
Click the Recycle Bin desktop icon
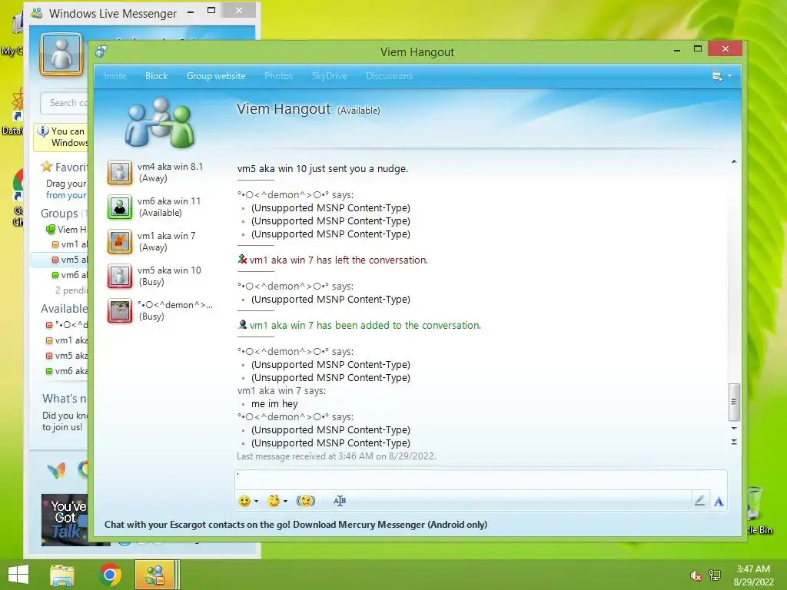[755, 509]
